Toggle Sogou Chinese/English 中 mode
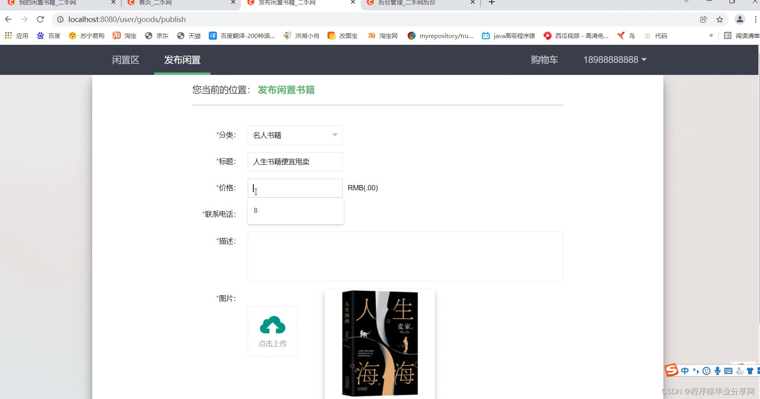The image size is (760, 399). click(x=685, y=371)
